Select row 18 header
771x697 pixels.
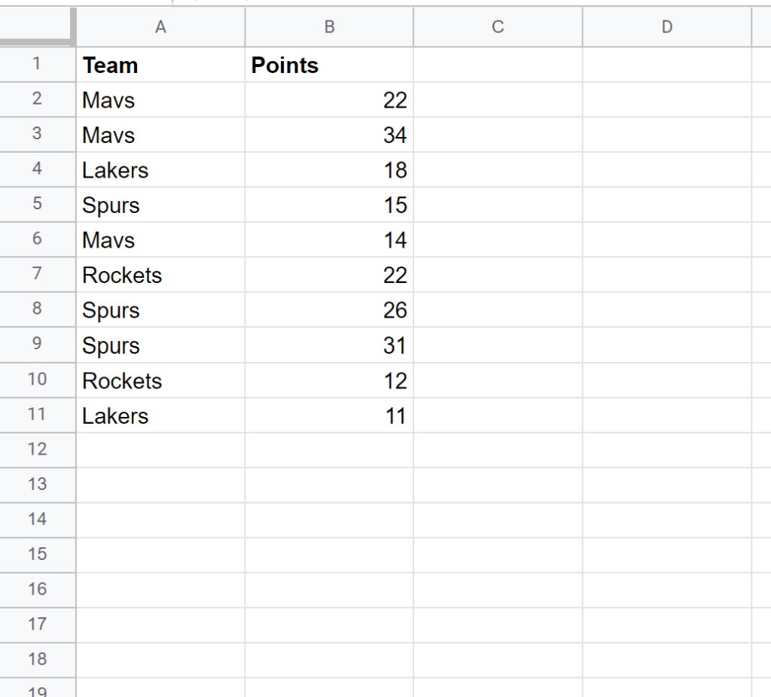[x=38, y=659]
